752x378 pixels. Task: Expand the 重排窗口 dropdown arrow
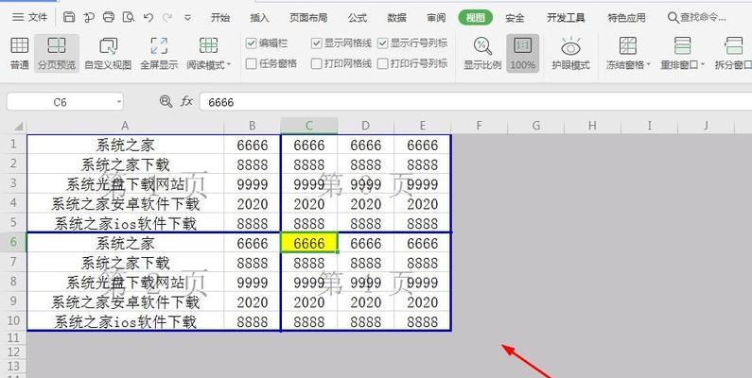[703, 64]
